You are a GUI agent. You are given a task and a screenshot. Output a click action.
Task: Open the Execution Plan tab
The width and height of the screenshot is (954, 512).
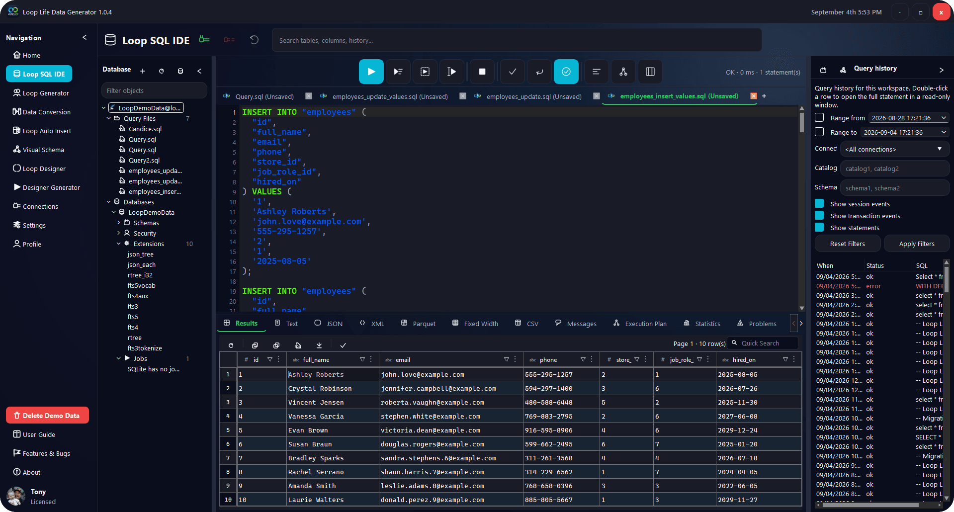click(x=640, y=324)
